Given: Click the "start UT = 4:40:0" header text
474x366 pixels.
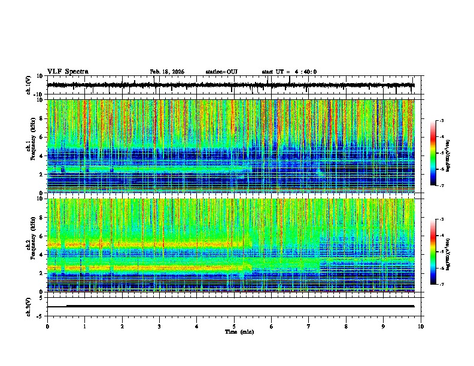Looking at the screenshot, I should [x=289, y=72].
